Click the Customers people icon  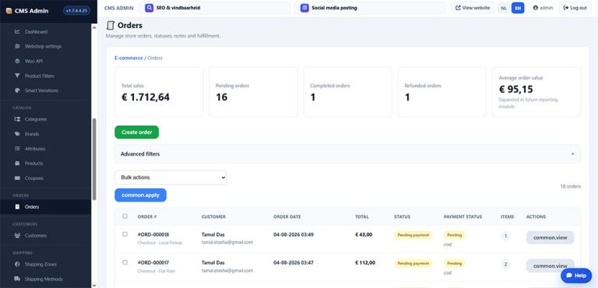[x=17, y=235]
